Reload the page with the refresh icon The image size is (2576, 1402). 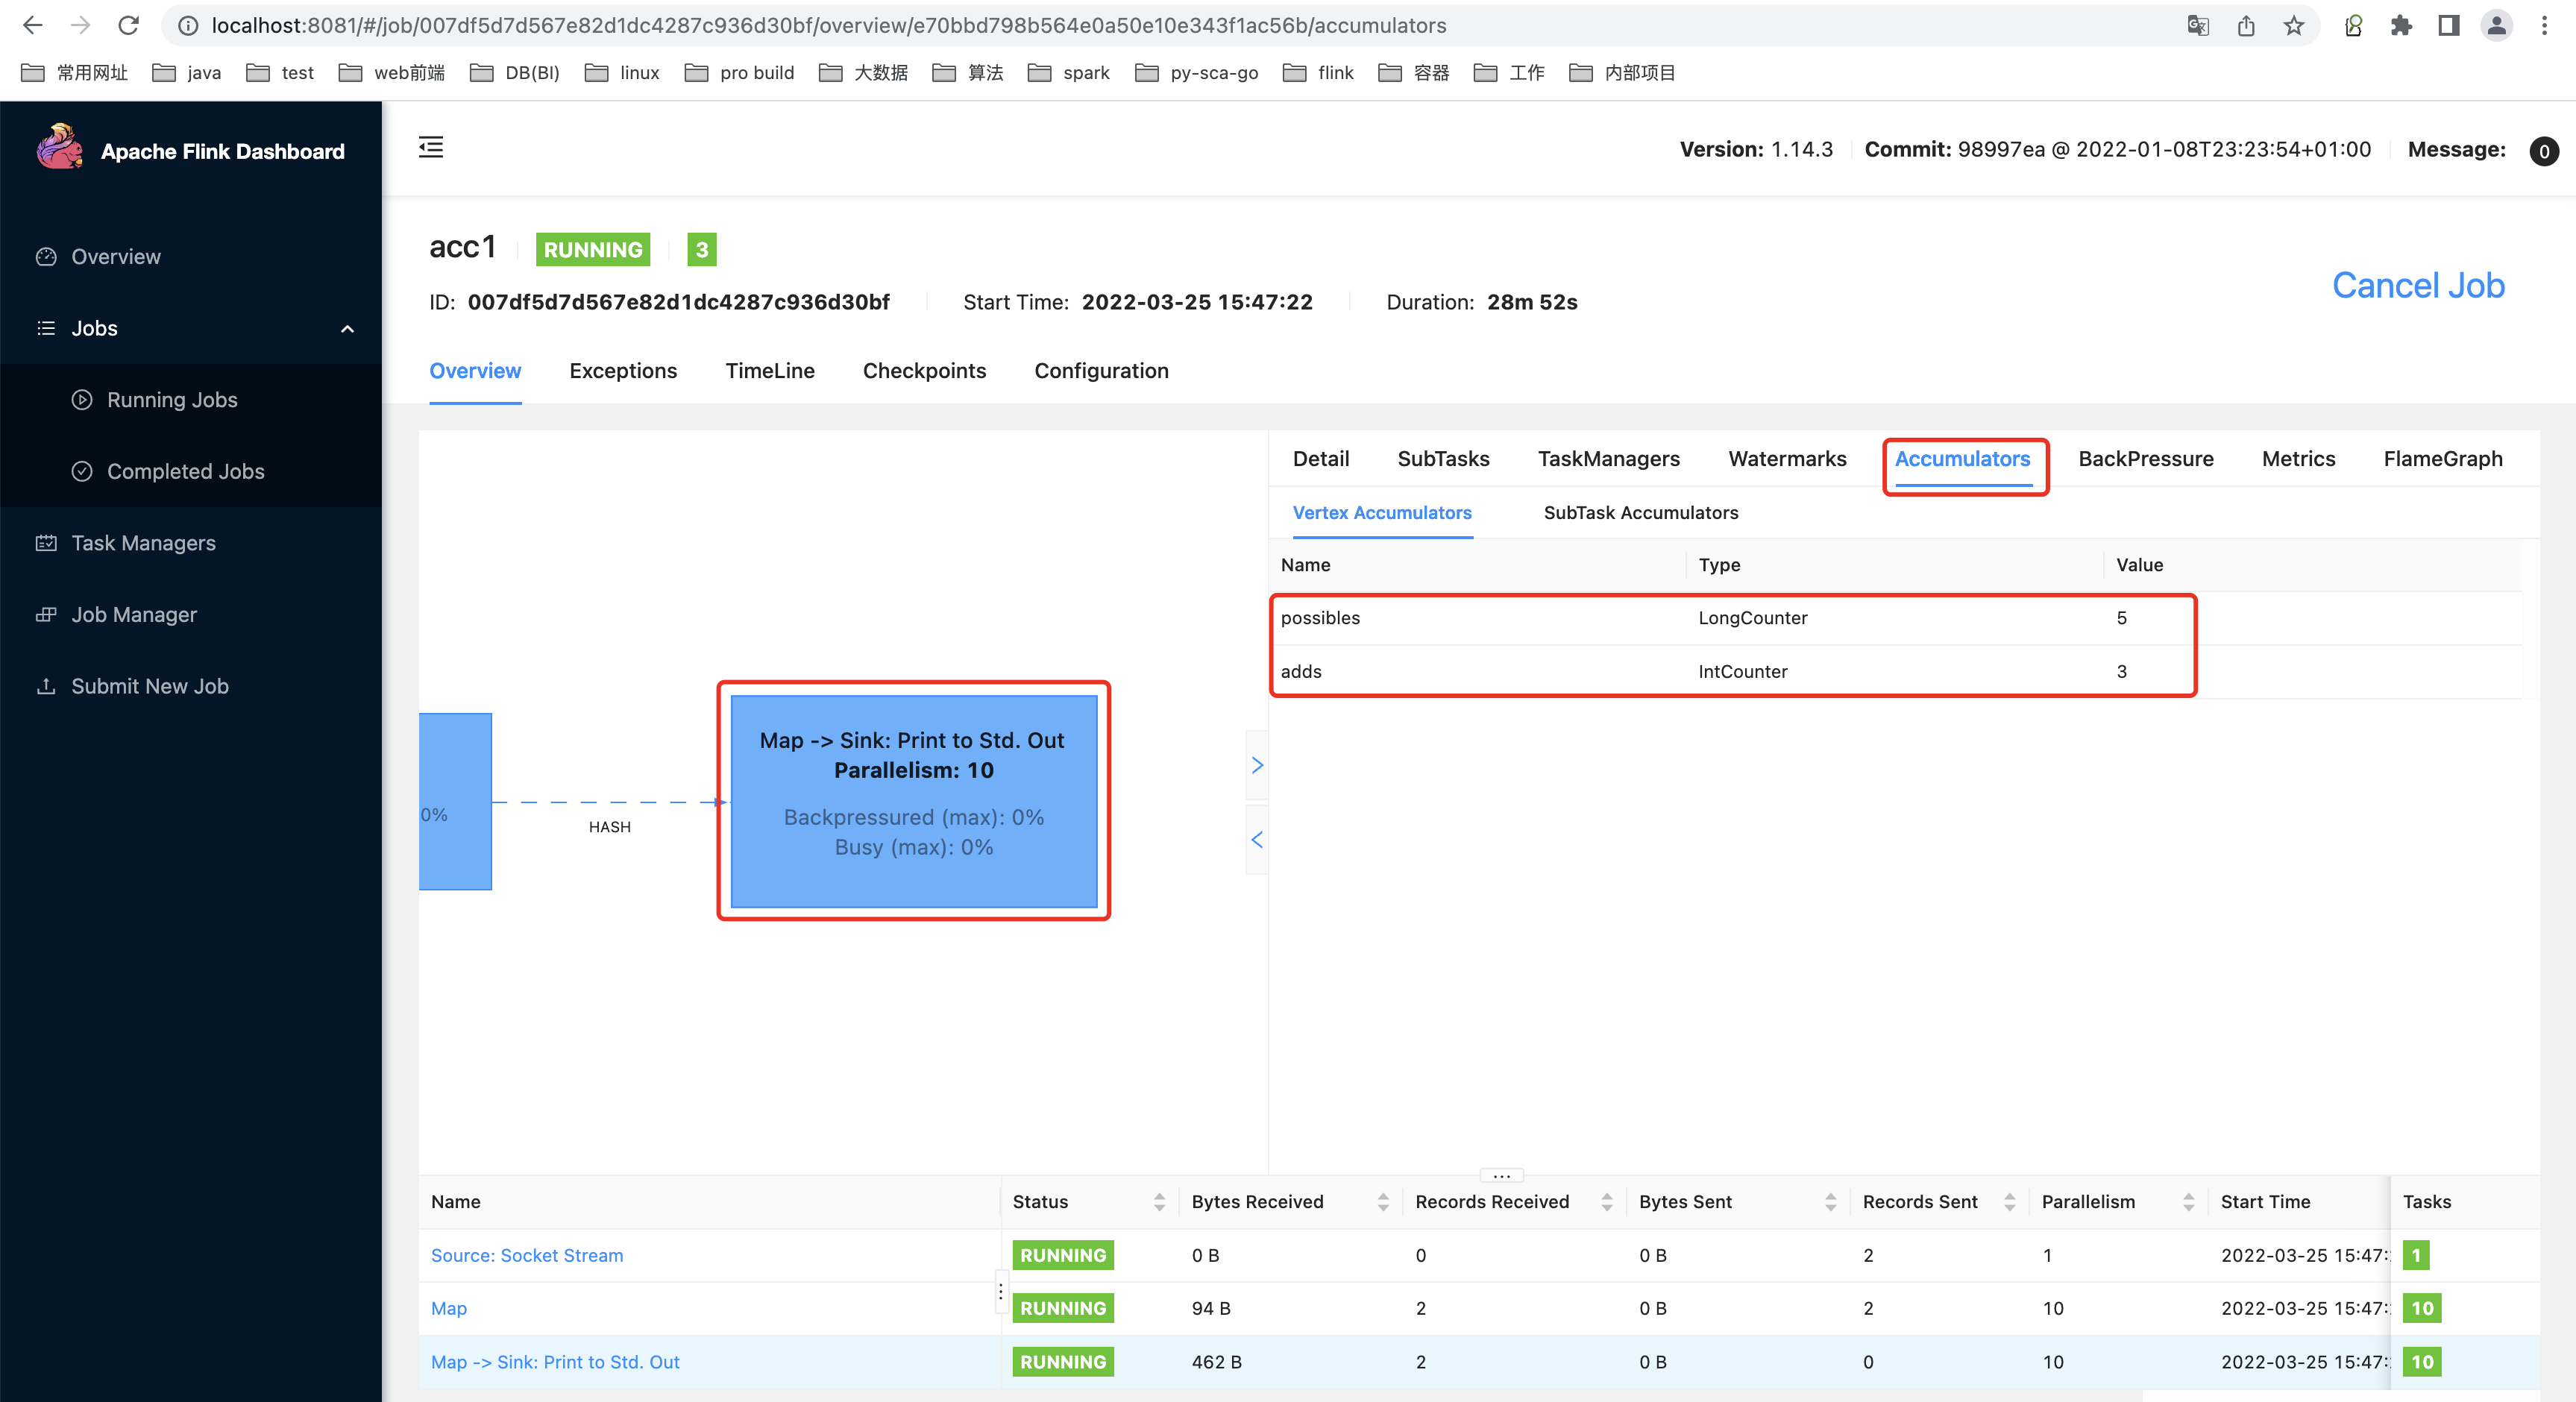coord(128,25)
